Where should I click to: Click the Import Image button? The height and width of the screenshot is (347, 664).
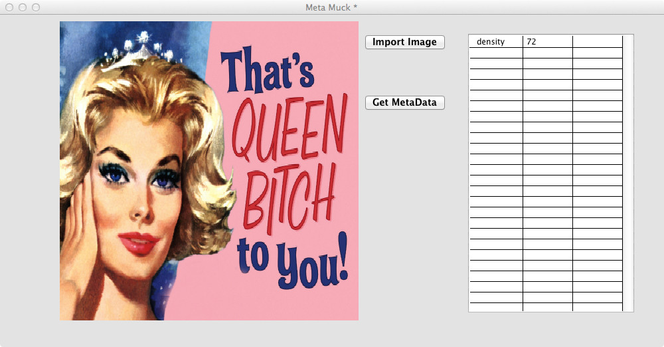pyautogui.click(x=404, y=42)
